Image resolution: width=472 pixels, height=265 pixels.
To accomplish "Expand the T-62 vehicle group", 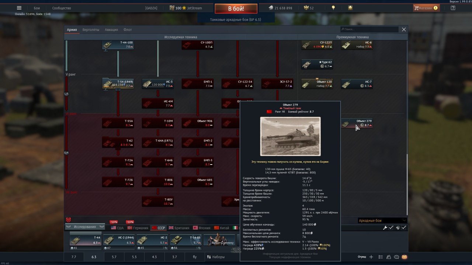I will click(118, 142).
